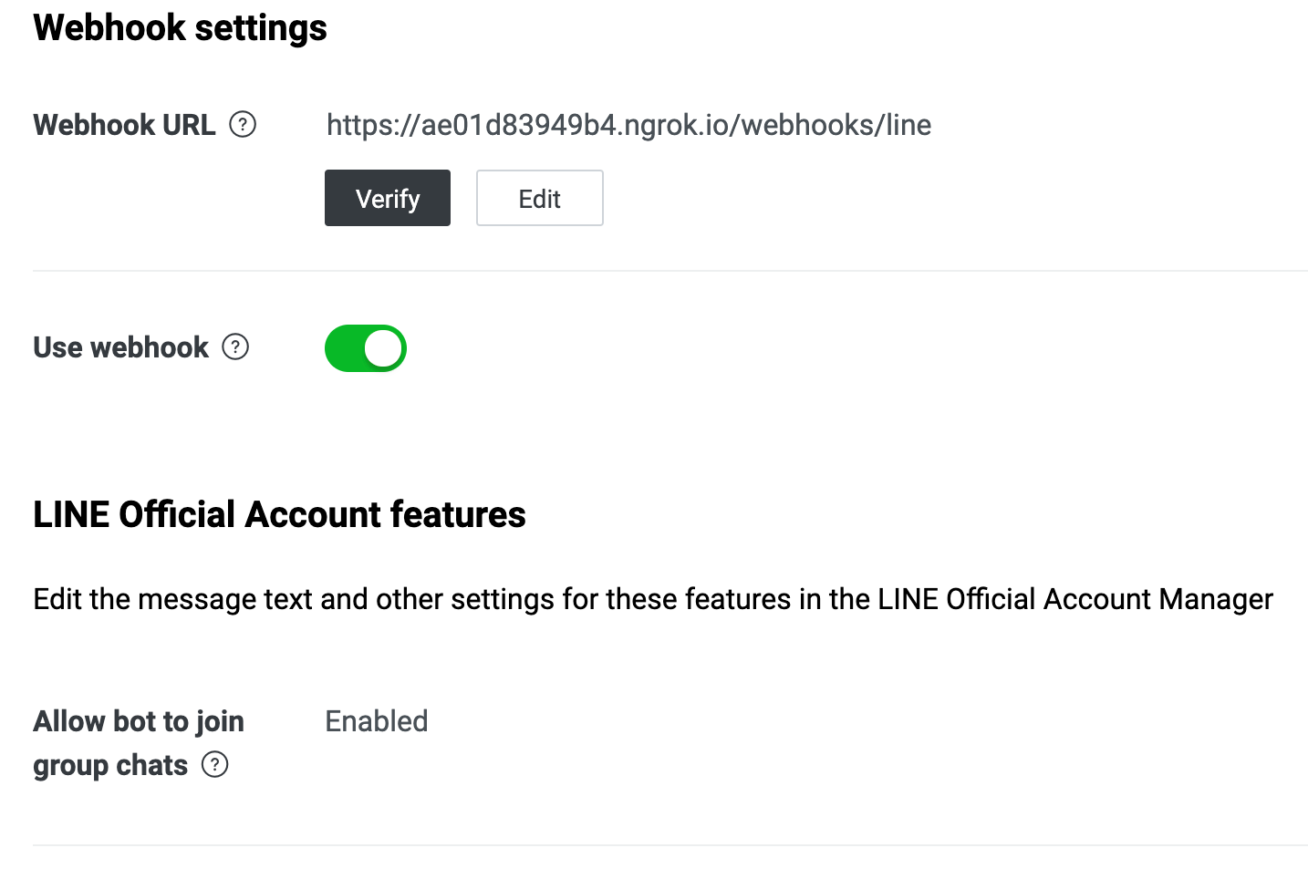Click the divider line below the Verify button
Image resolution: width=1308 pixels, height=879 pixels.
pyautogui.click(x=670, y=271)
